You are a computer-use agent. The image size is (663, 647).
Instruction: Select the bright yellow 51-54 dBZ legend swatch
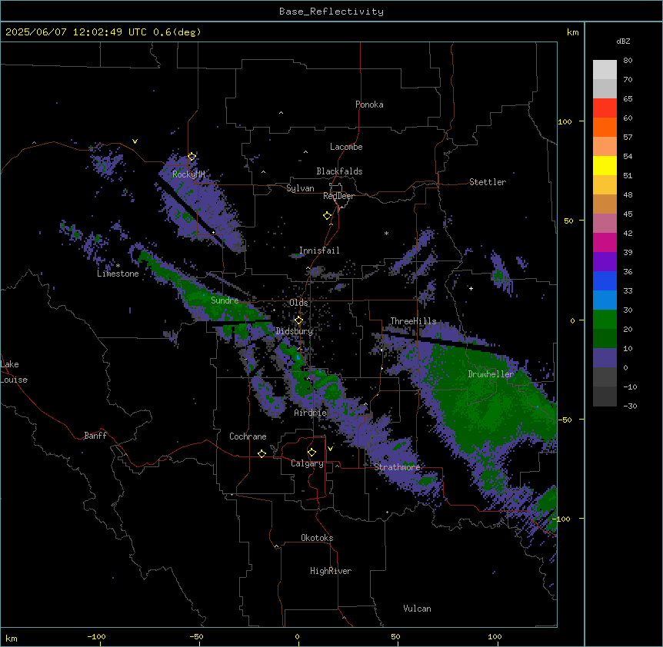point(605,165)
